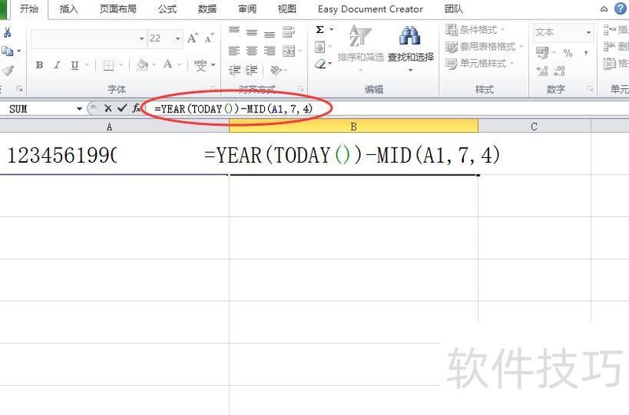Open the Easy Document Creator tab
The width and height of the screenshot is (629, 415).
370,9
